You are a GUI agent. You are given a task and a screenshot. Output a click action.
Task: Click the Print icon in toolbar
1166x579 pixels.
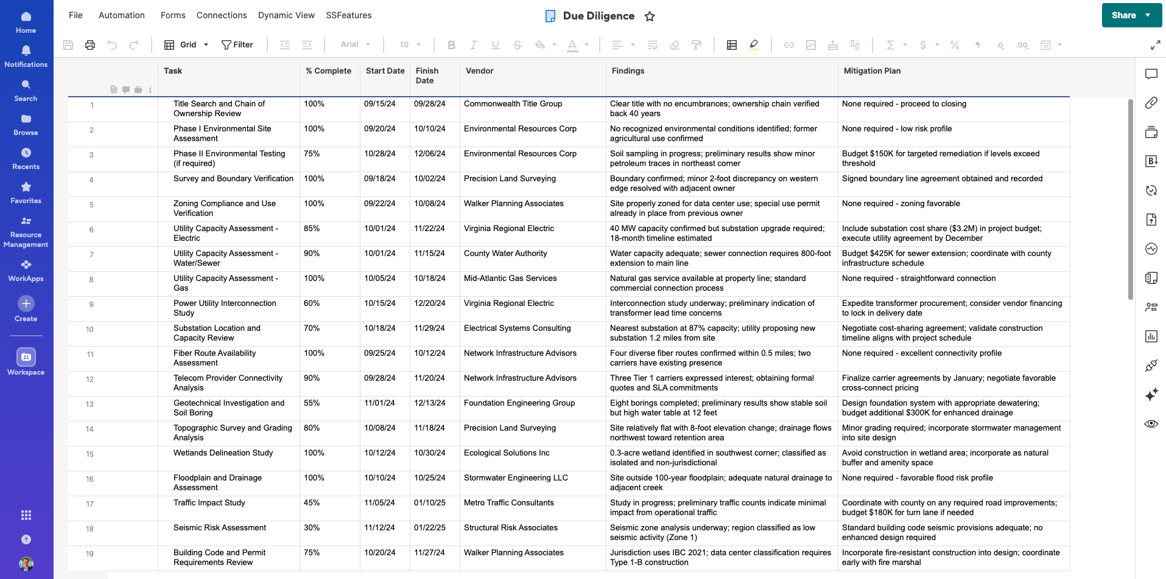[x=90, y=45]
